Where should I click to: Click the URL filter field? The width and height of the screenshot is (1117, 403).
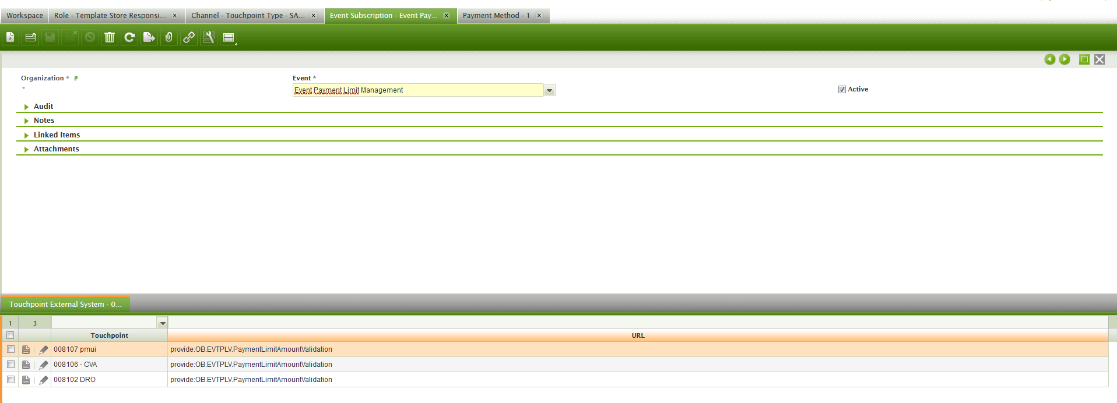[x=638, y=323]
